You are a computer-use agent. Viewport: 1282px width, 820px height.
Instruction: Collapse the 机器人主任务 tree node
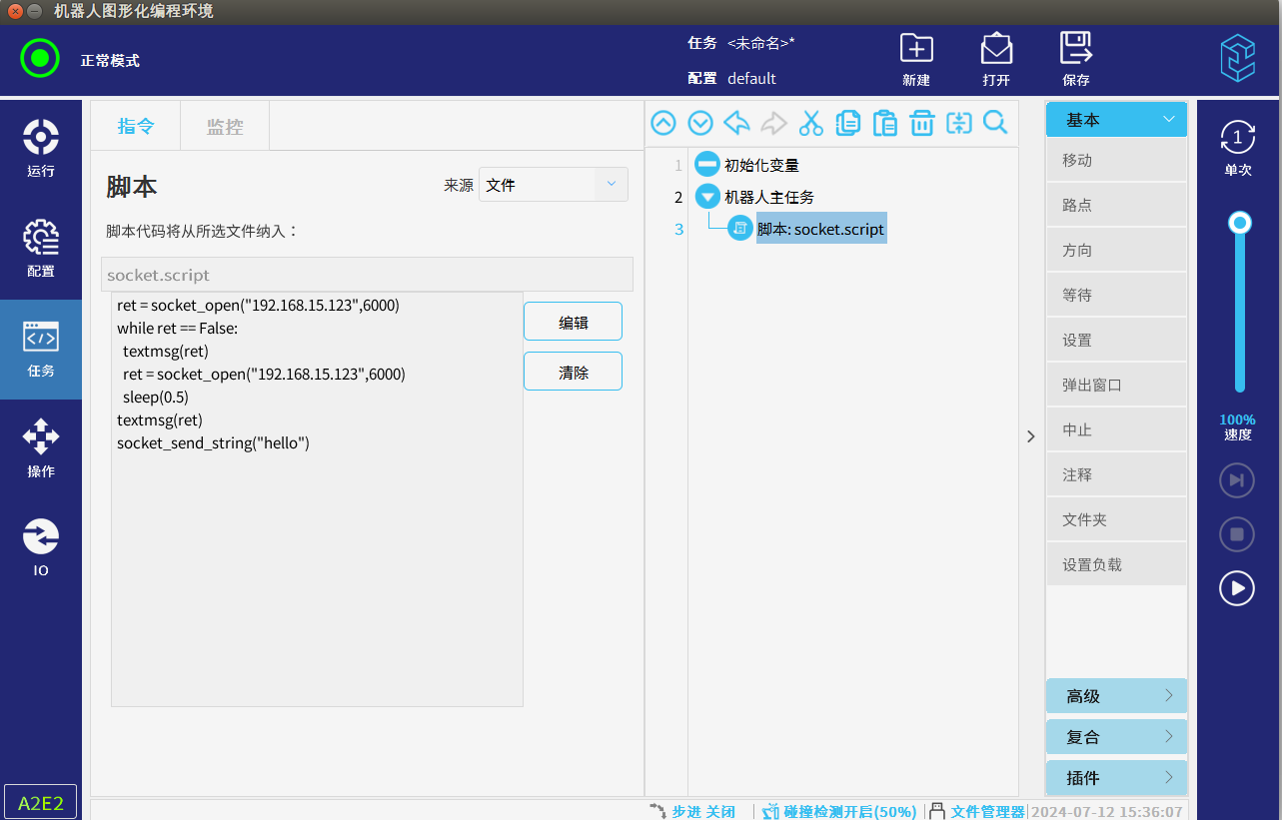pos(707,197)
